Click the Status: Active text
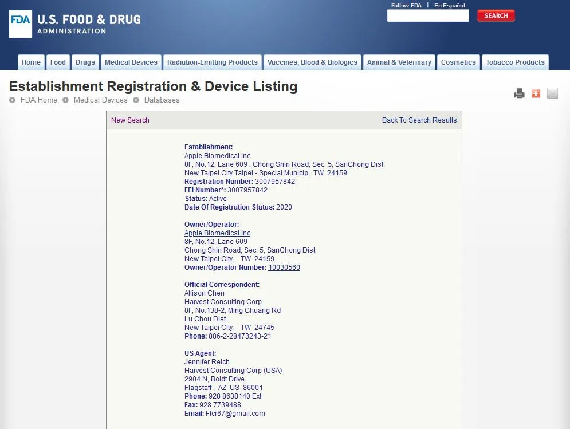Screen dimensions: 570x429 [206, 199]
